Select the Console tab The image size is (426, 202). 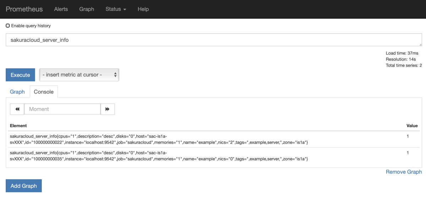coord(44,92)
